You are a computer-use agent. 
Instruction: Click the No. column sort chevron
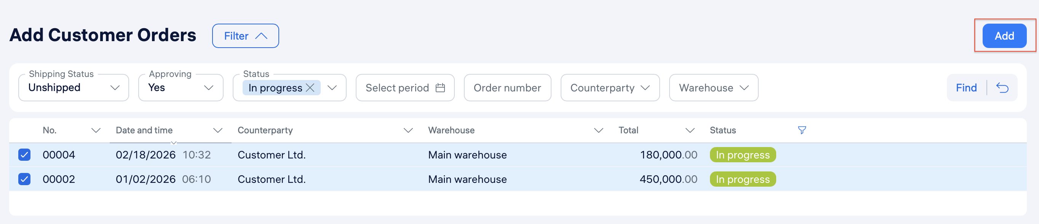point(96,130)
